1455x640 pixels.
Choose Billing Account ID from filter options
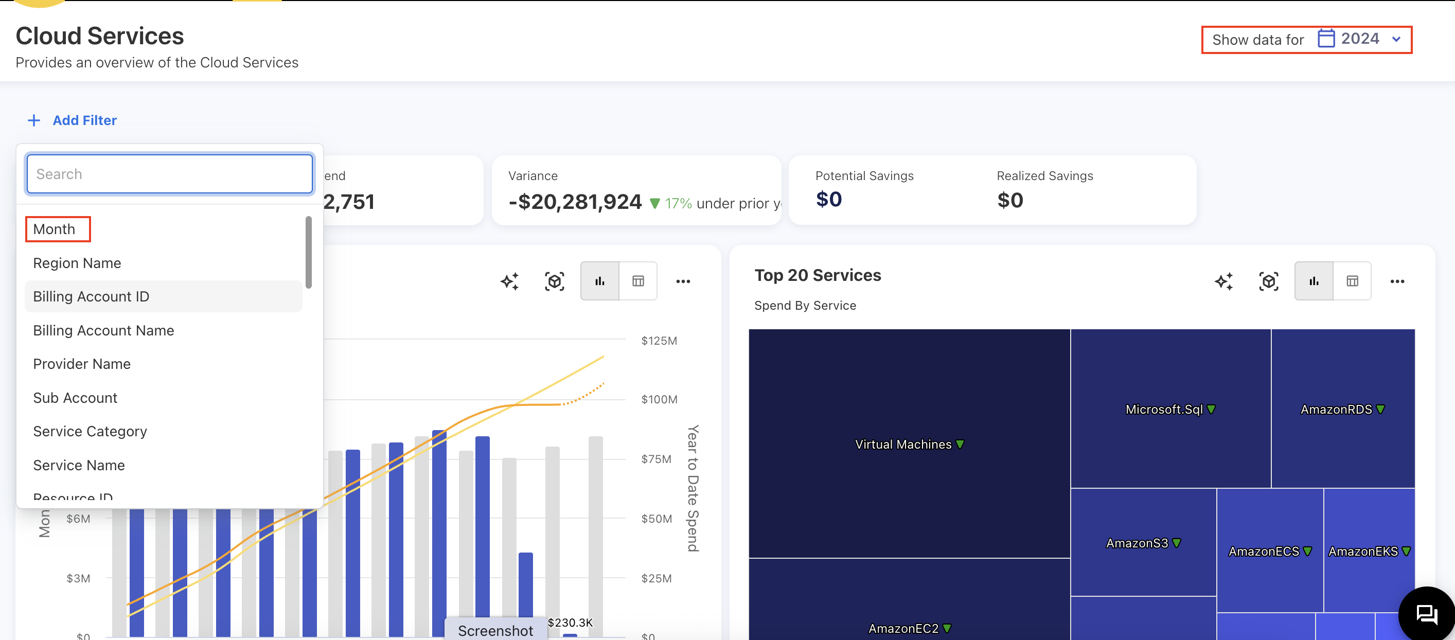click(x=91, y=296)
